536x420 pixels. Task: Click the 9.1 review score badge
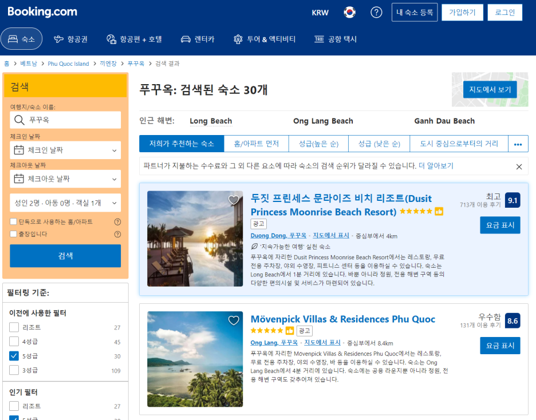(513, 200)
